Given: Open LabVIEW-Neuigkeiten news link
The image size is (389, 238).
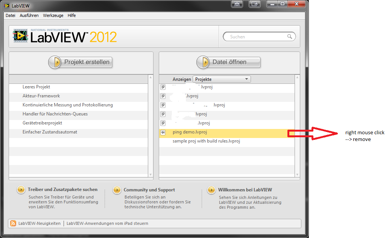Looking at the screenshot, I should pyautogui.click(x=40, y=223).
